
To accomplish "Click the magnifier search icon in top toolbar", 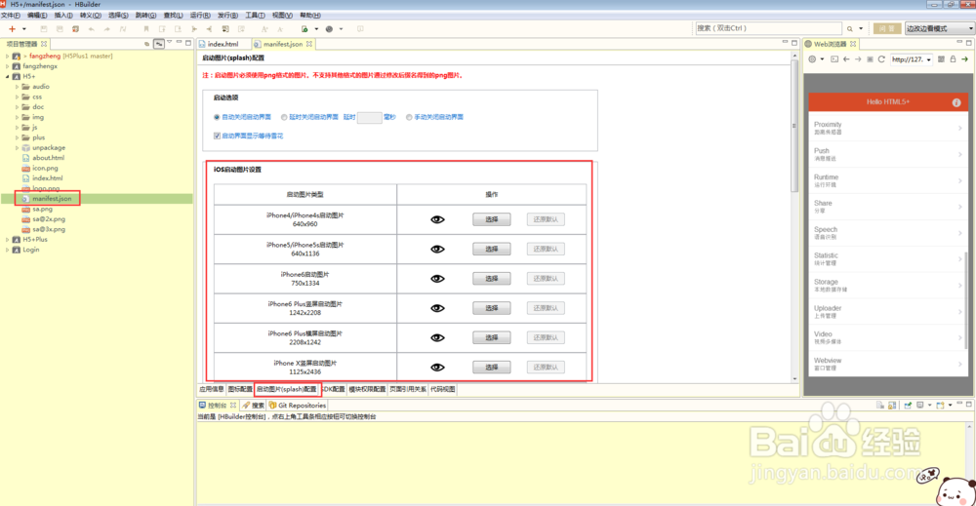I will (x=850, y=28).
